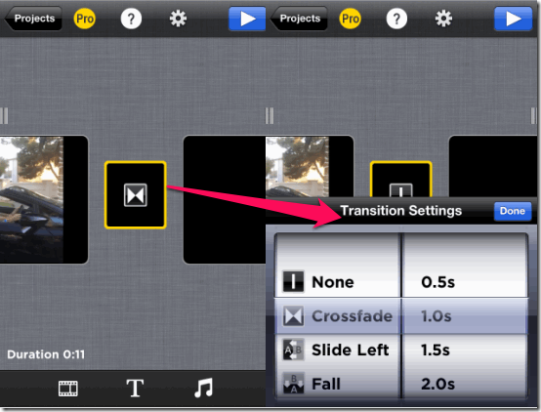Viewport: 541px width, 412px height.
Task: Select the crossfade transition box between clips
Action: pyautogui.click(x=135, y=195)
